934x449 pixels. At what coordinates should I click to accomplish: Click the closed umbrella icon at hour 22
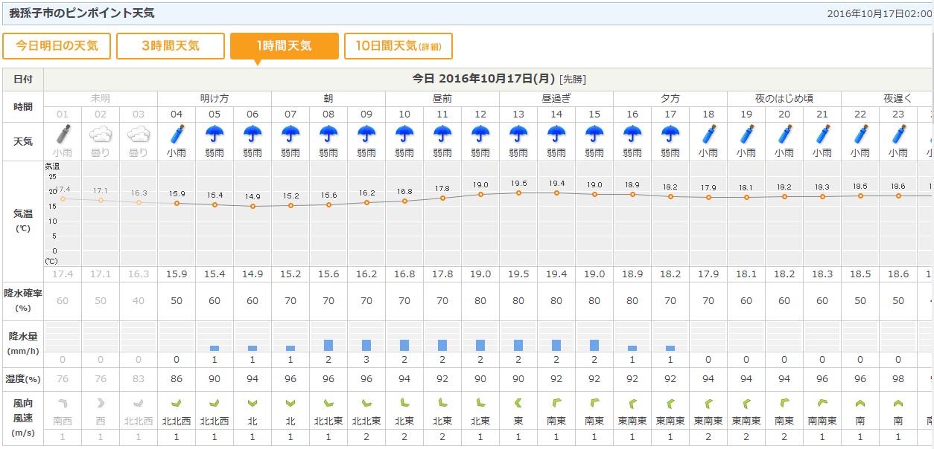point(860,134)
